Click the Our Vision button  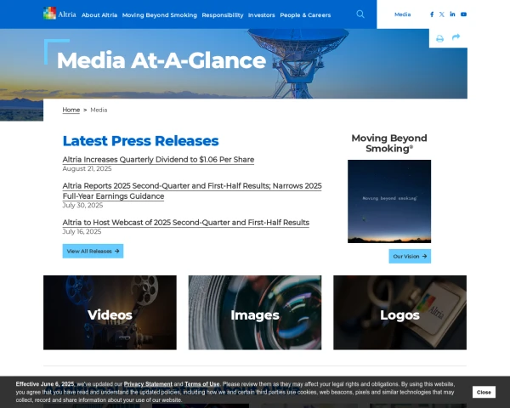410,257
